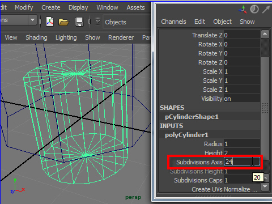Viewport: 272px width, 204px height.
Task: Open the Modify menu
Action: [x=24, y=7]
